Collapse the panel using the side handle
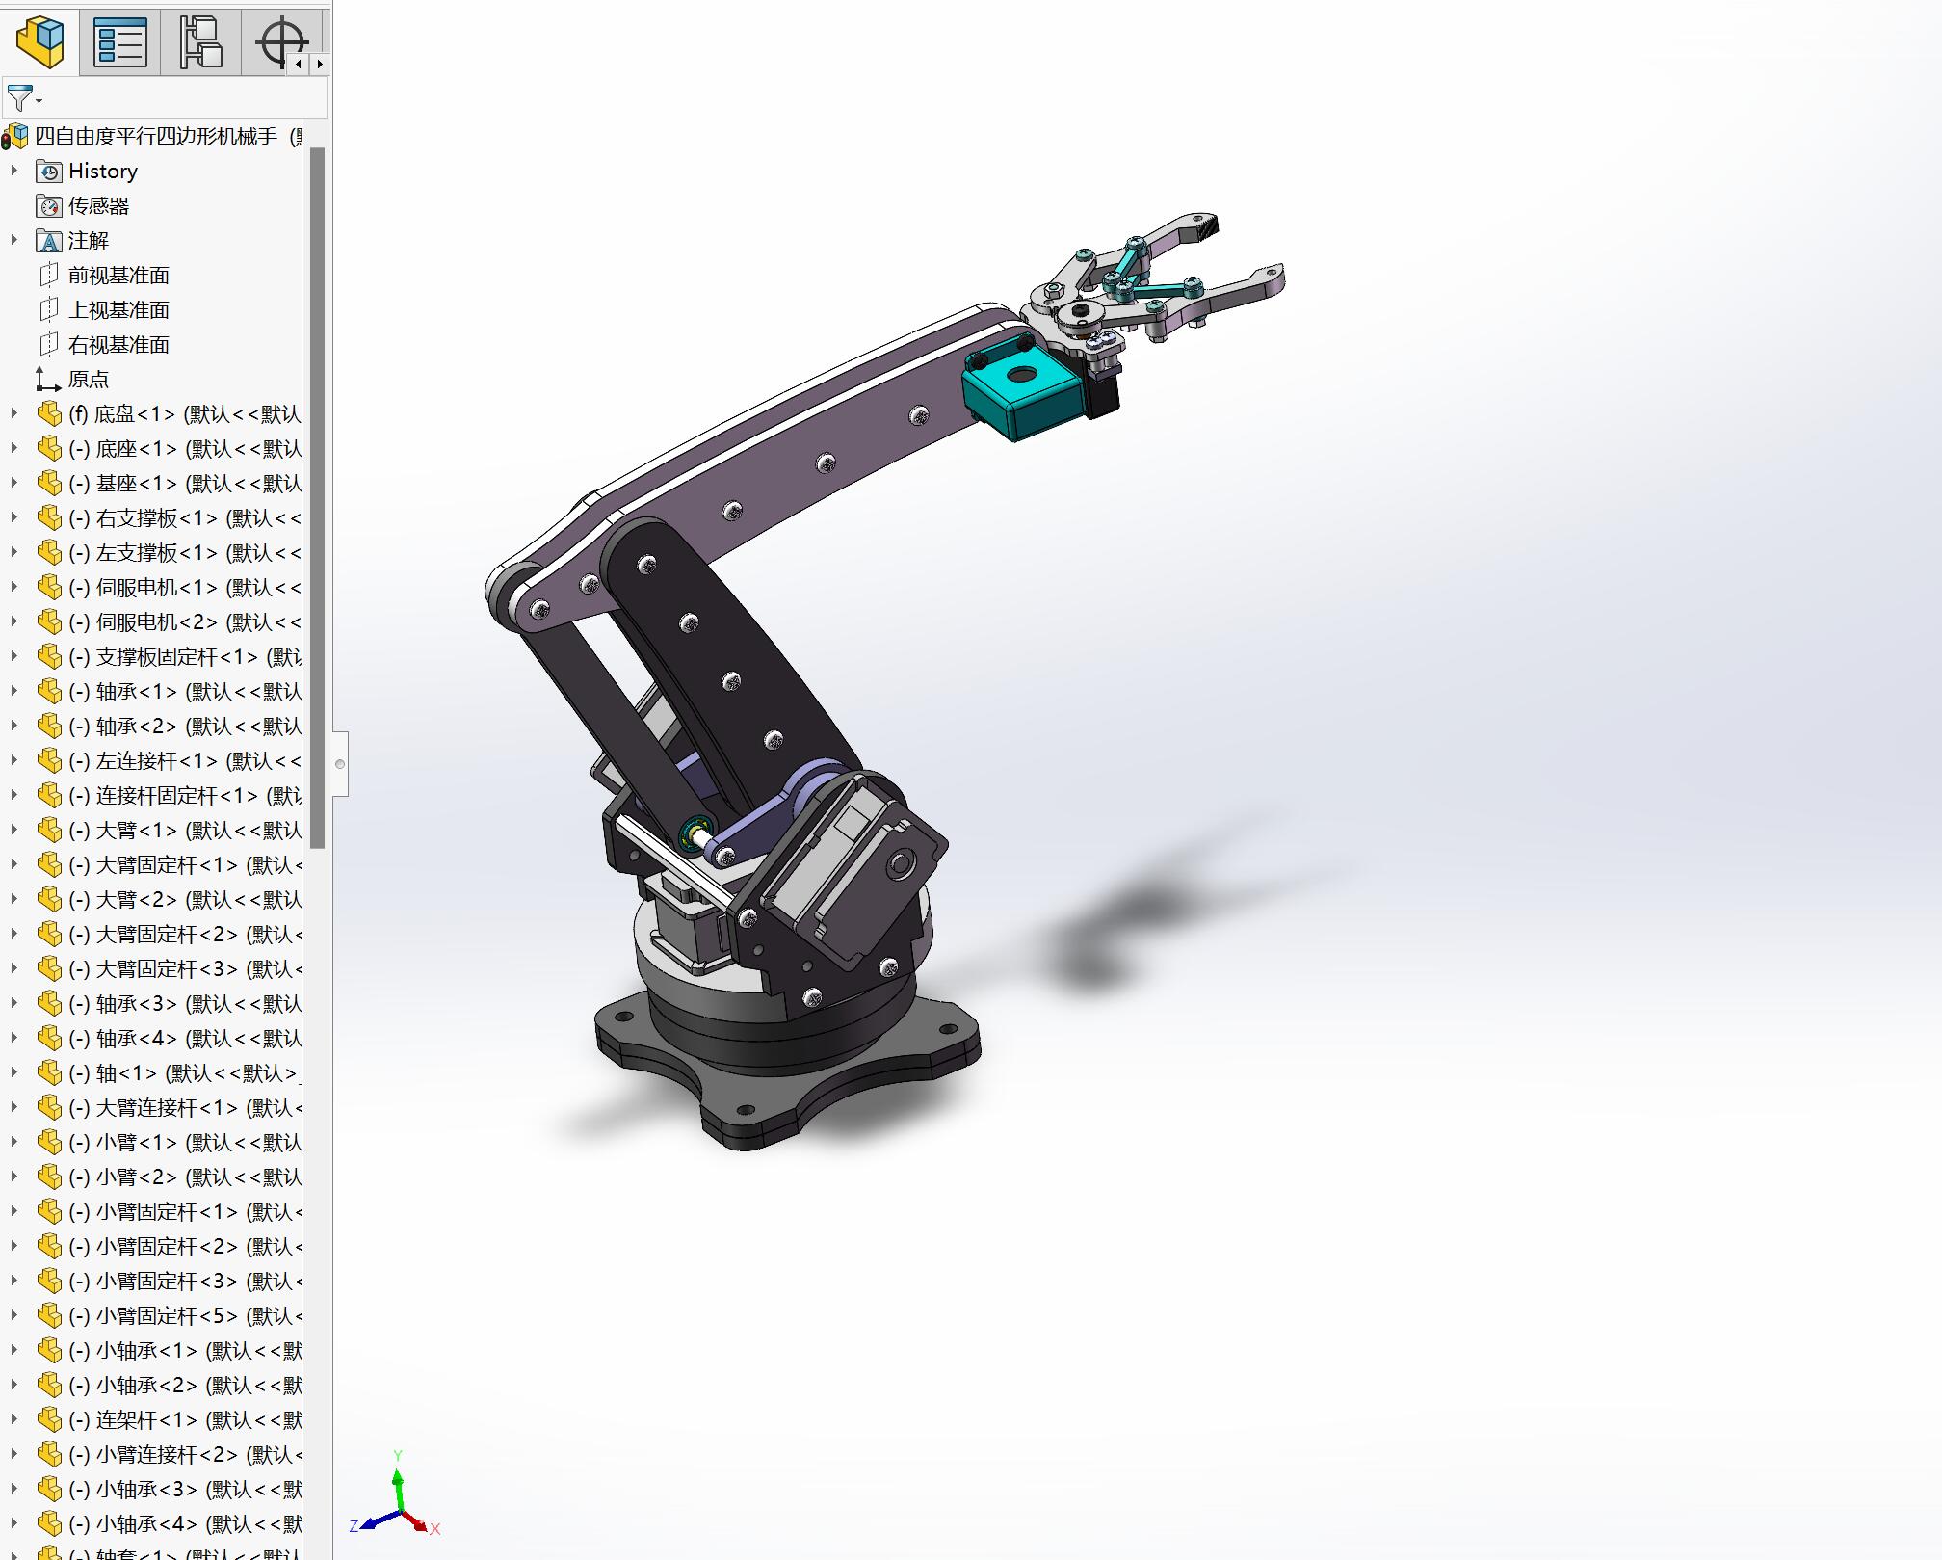This screenshot has width=1942, height=1560. coord(340,764)
